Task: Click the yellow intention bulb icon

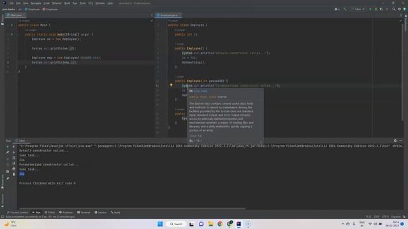Action: coord(171,85)
